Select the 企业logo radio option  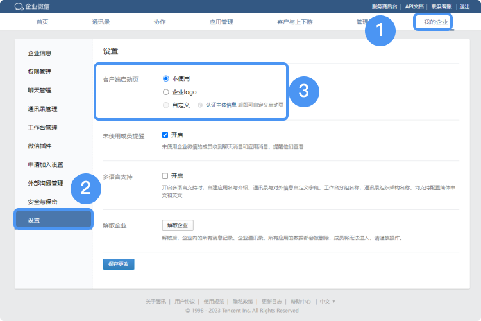point(166,92)
